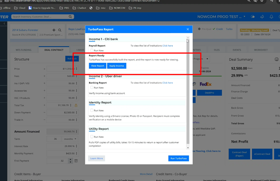280x181 pixels.
Task: Click the Run TurboPass button
Action: [179, 158]
